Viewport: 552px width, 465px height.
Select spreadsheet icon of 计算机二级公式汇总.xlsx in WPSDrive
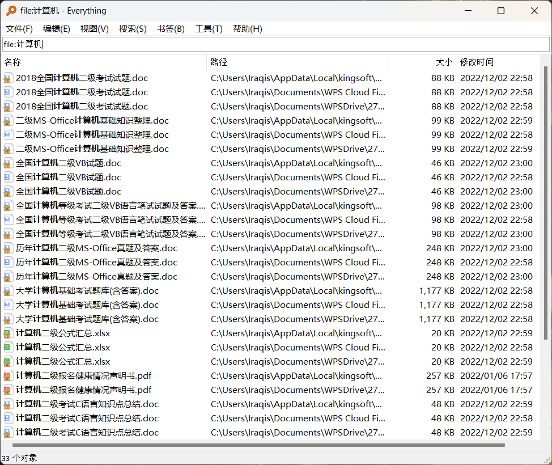pos(7,362)
